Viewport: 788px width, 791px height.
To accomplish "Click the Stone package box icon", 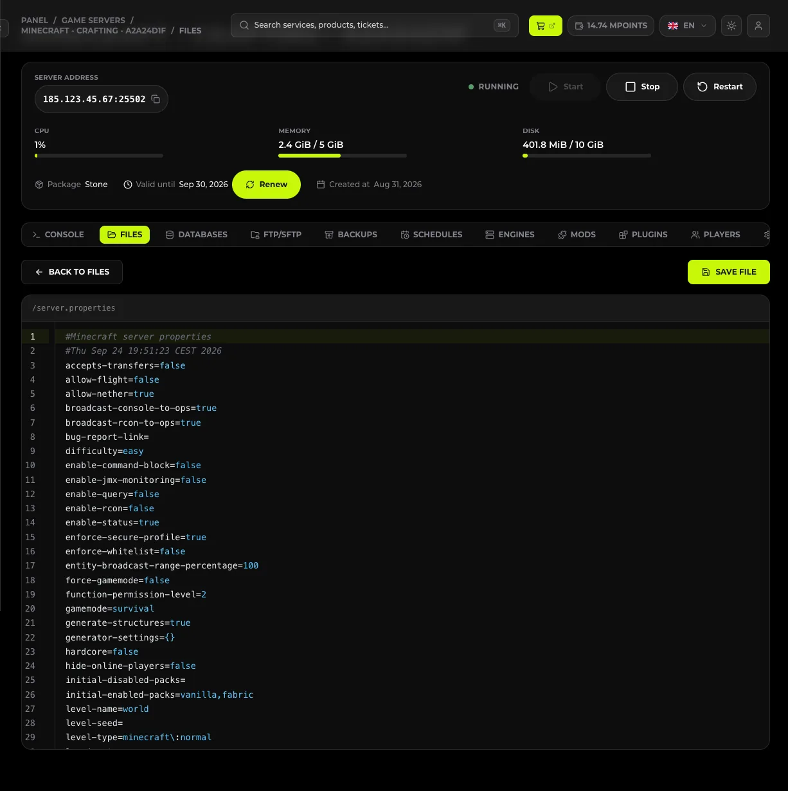I will [x=39, y=185].
